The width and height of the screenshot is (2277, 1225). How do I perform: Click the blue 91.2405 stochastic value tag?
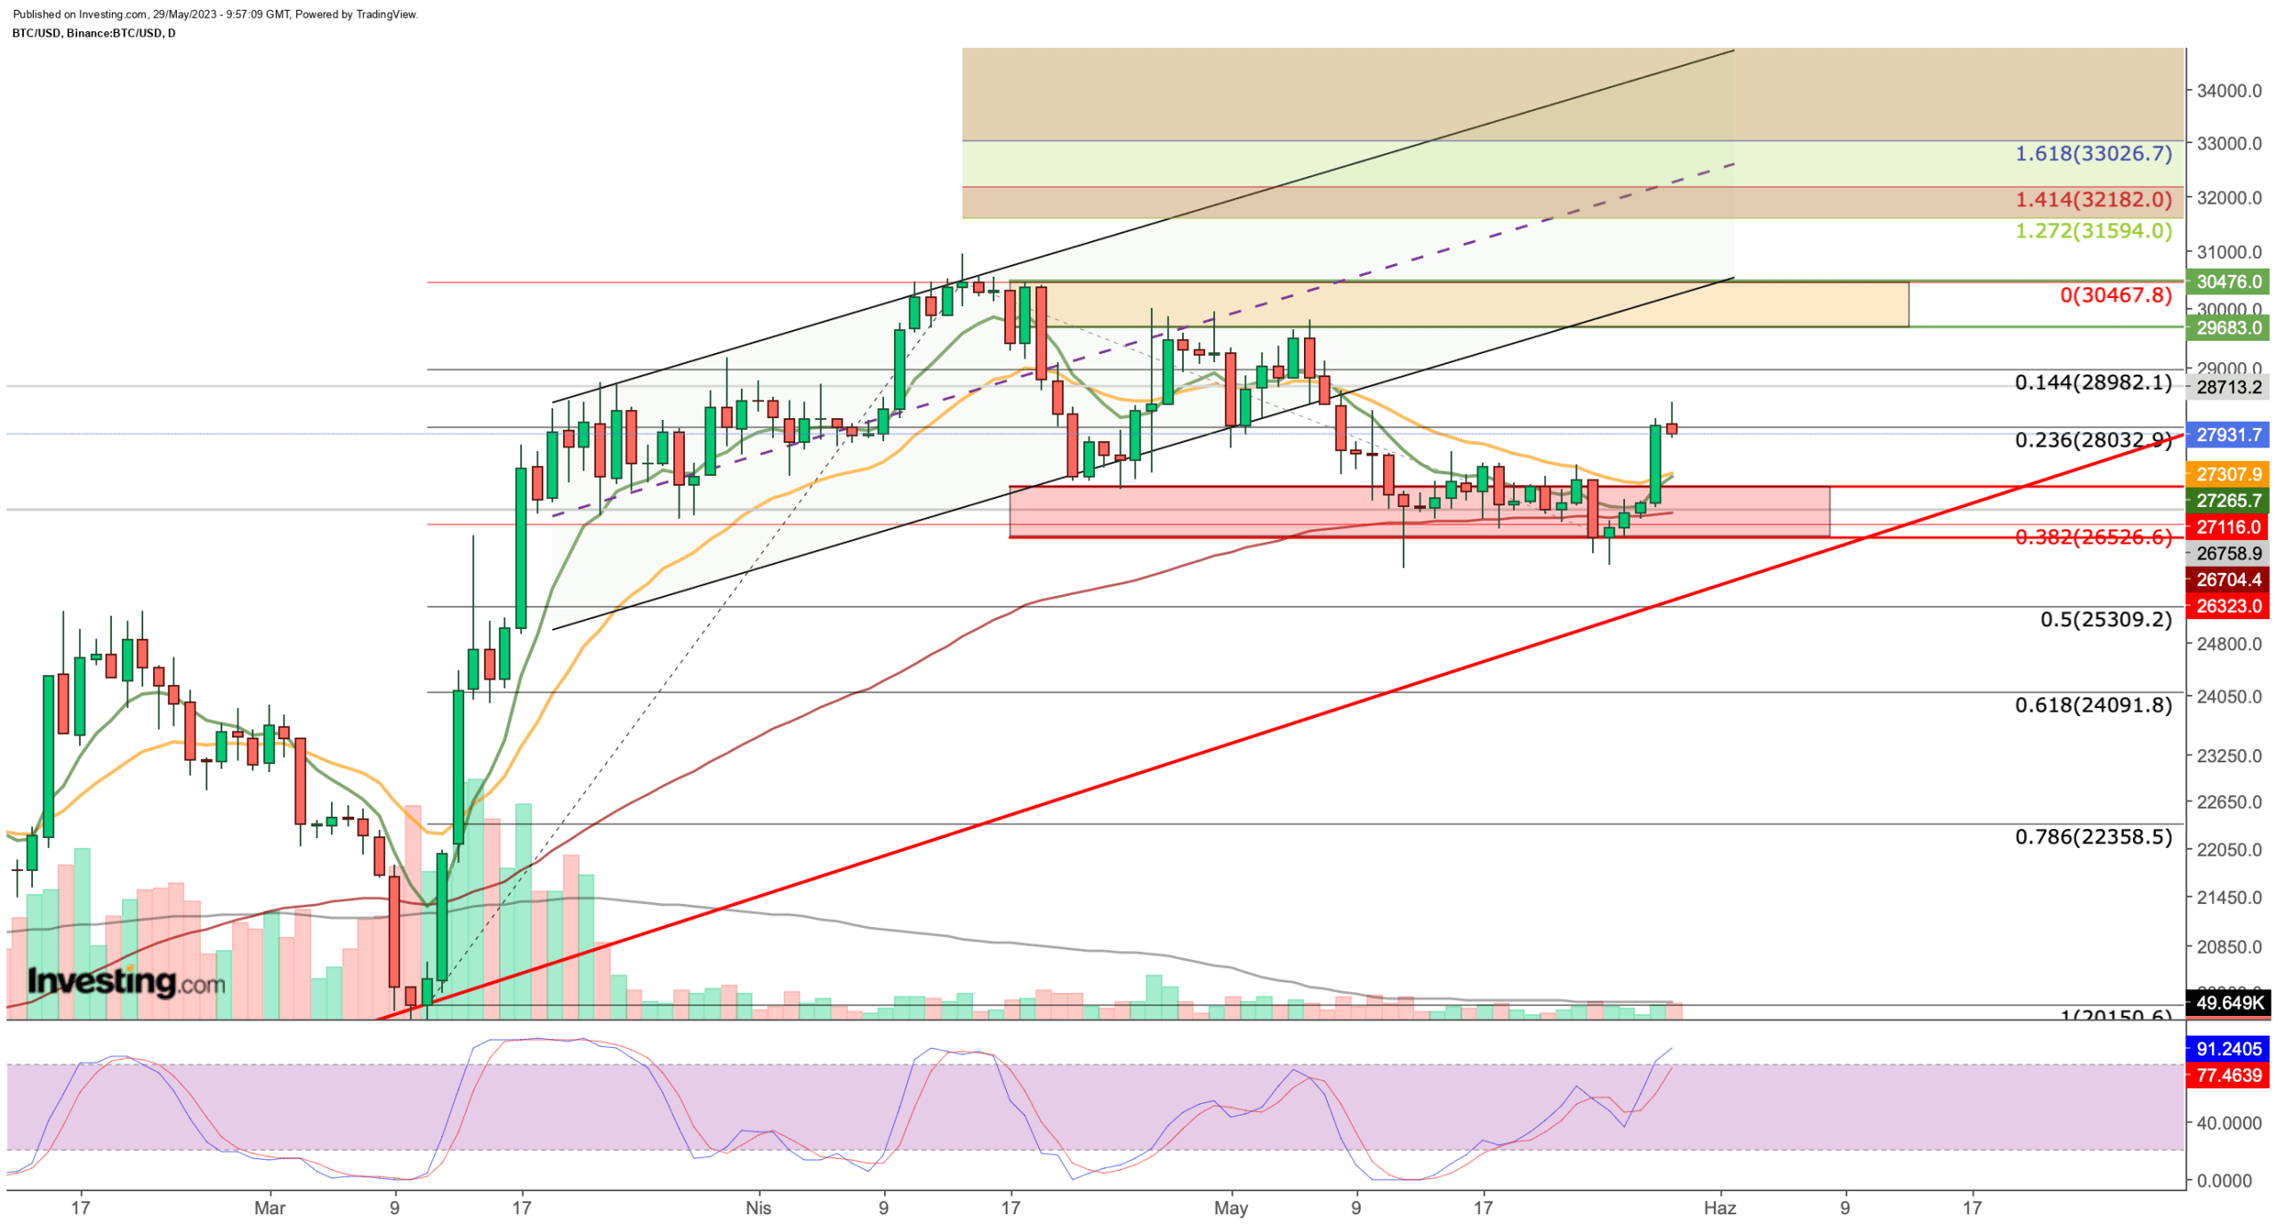[x=2227, y=1049]
